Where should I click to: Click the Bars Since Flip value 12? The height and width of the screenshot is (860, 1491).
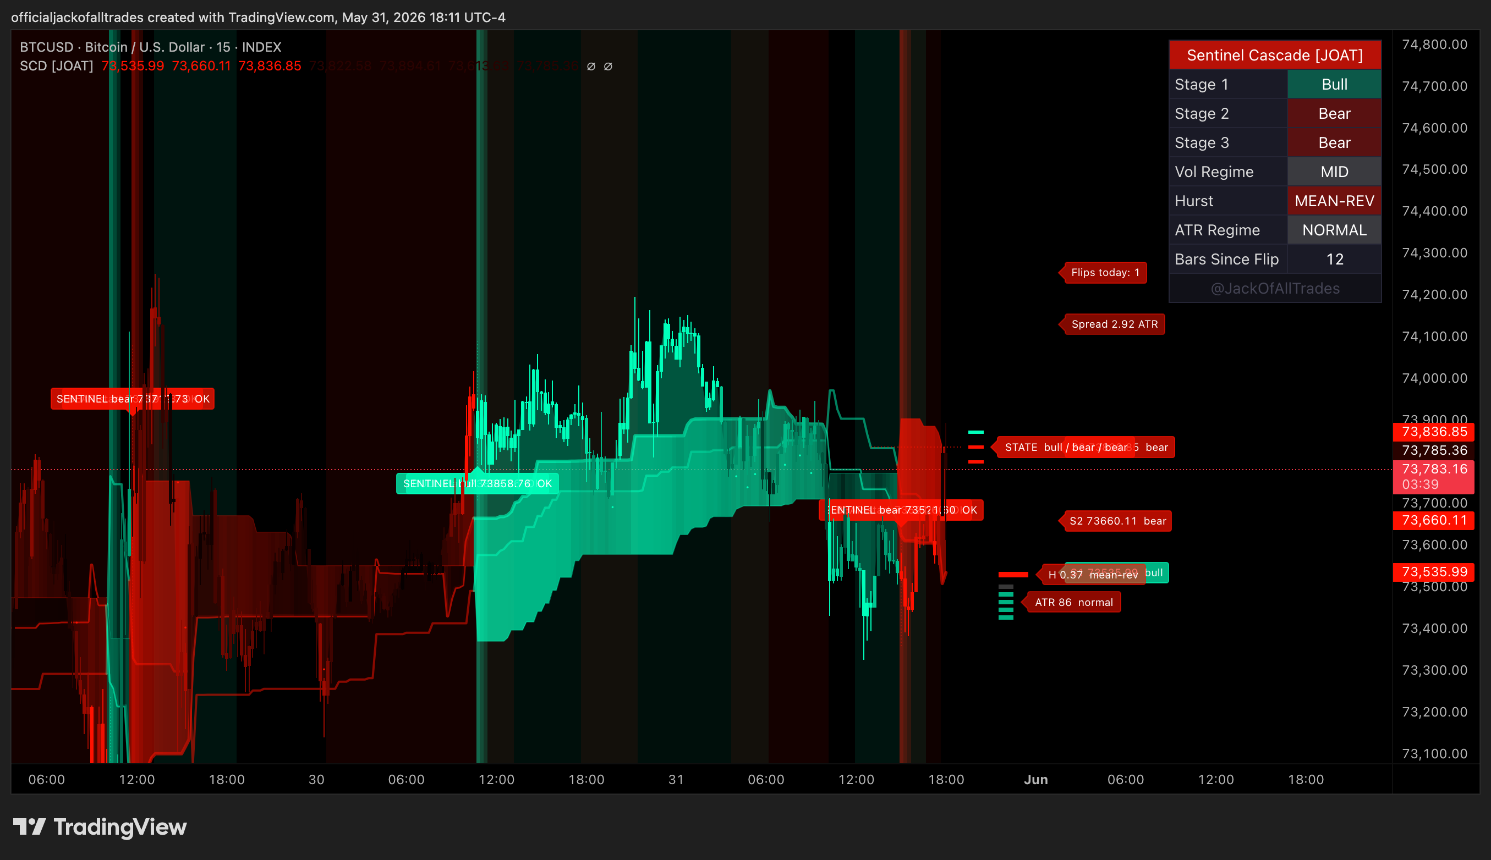[1334, 258]
